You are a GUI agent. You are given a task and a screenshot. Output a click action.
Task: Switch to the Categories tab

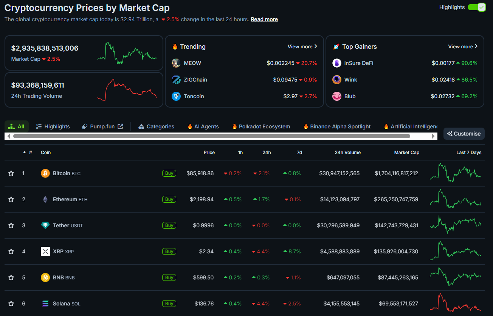[156, 126]
